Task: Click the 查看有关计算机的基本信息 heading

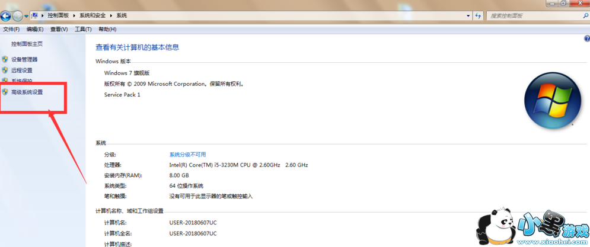Action: 138,47
